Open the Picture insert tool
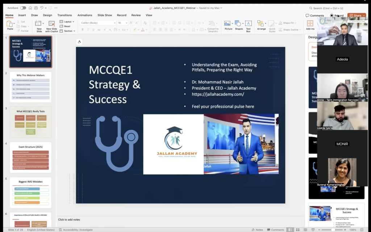This screenshot has height=232, width=371. tap(228, 25)
